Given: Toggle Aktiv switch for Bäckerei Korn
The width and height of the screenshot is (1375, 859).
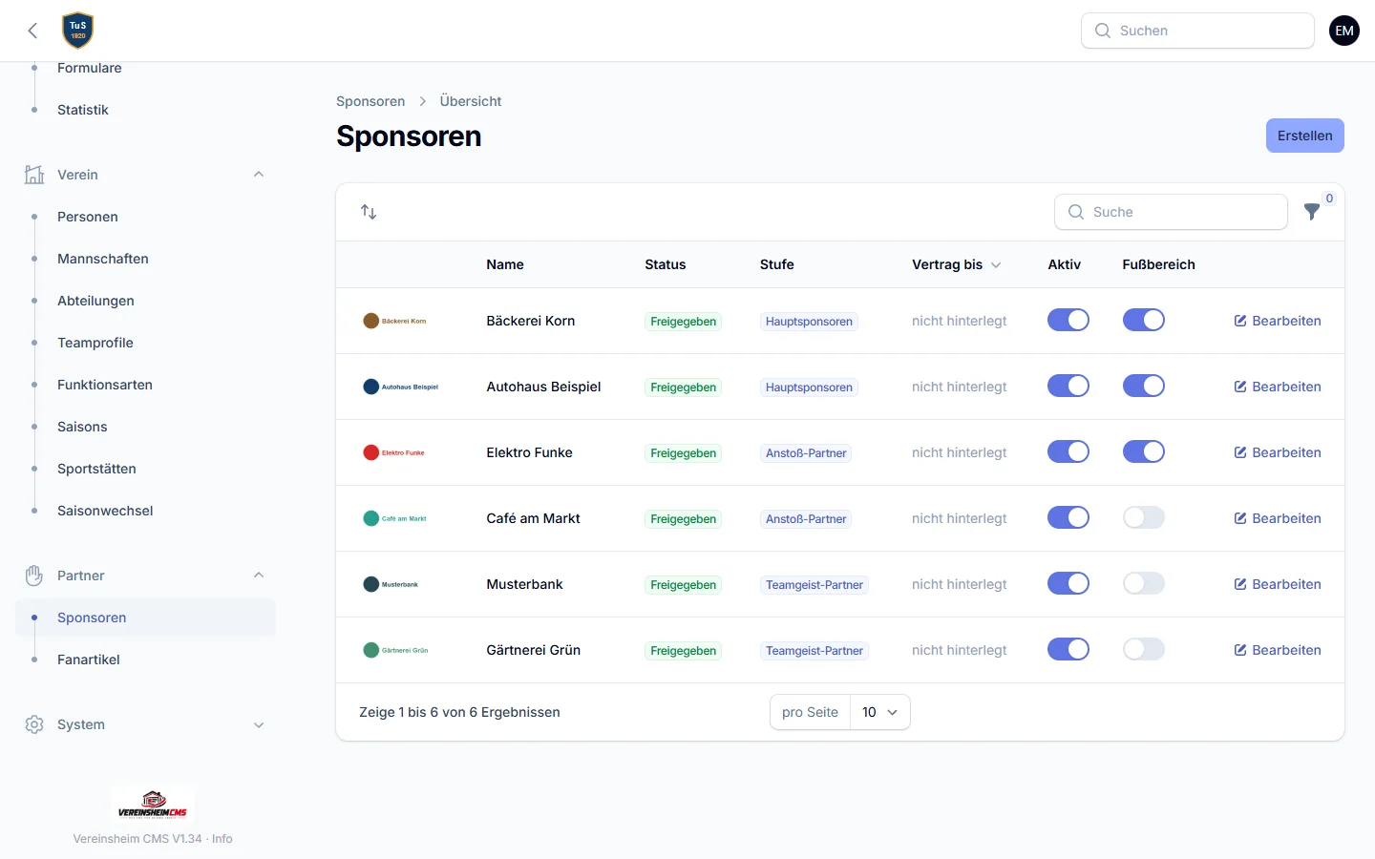Looking at the screenshot, I should [x=1068, y=320].
